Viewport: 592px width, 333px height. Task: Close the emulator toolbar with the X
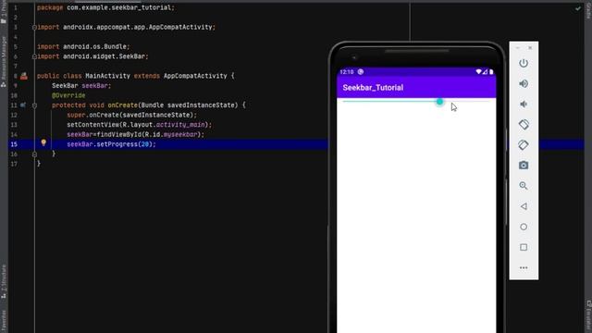(x=530, y=48)
